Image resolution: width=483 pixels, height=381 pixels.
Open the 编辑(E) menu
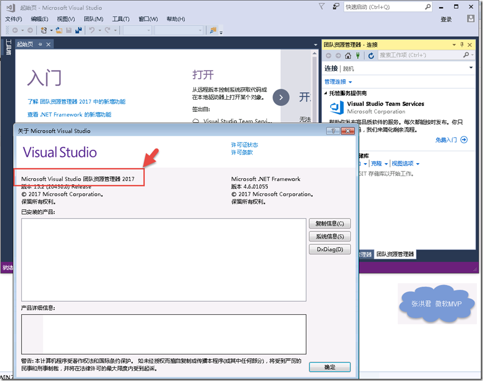coord(40,19)
